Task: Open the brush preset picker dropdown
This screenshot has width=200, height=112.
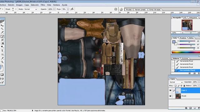Action: [16, 9]
